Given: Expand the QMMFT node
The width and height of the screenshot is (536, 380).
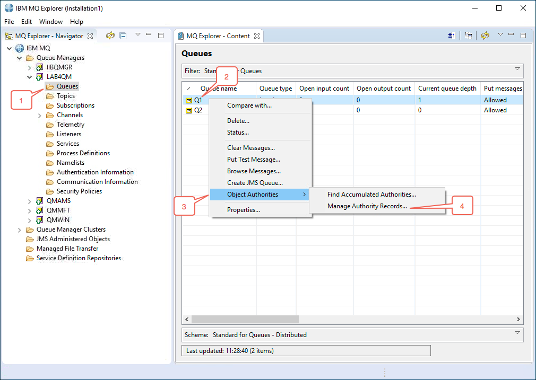Looking at the screenshot, I should (29, 210).
